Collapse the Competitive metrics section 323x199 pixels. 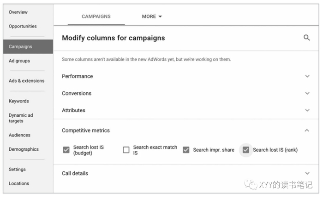click(307, 131)
